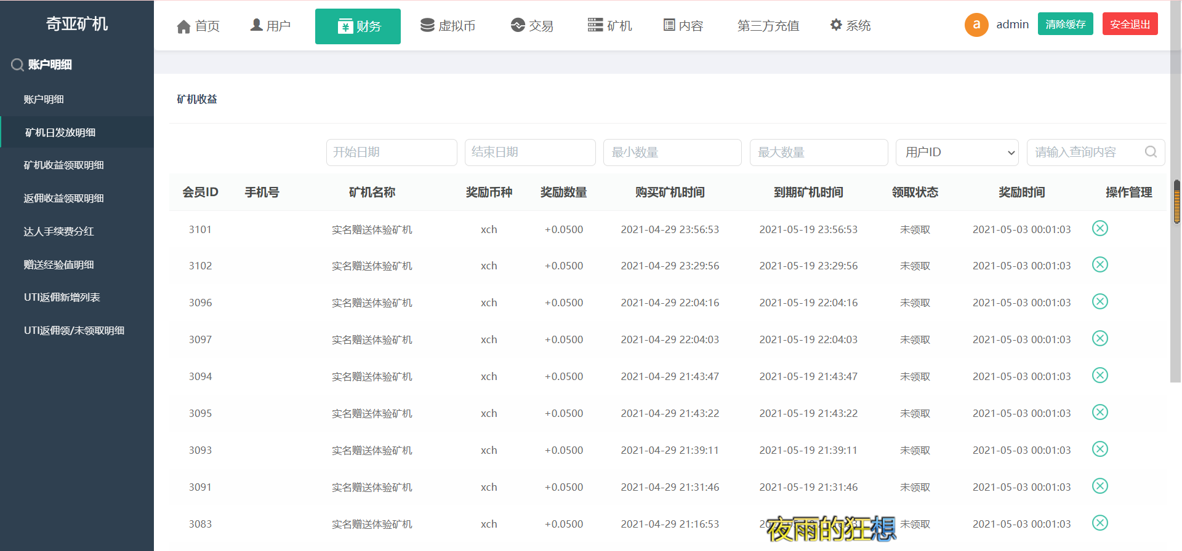Open the 虚拟币 virtual currency menu

448,25
